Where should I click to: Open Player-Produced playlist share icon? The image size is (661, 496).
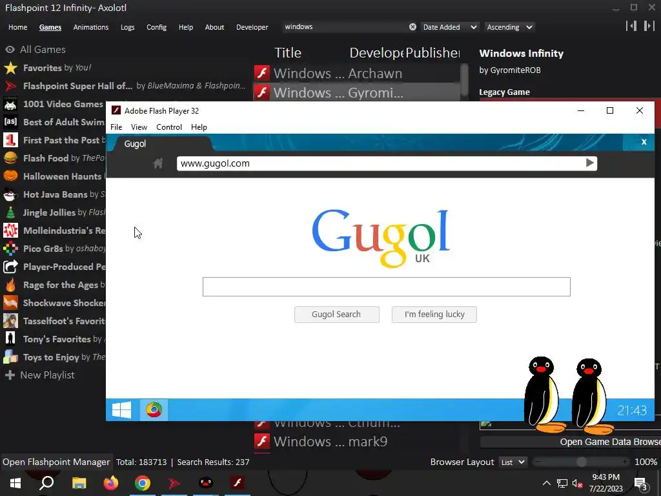(x=10, y=267)
